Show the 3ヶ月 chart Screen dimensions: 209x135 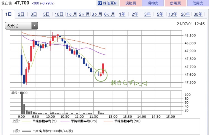click(x=97, y=14)
